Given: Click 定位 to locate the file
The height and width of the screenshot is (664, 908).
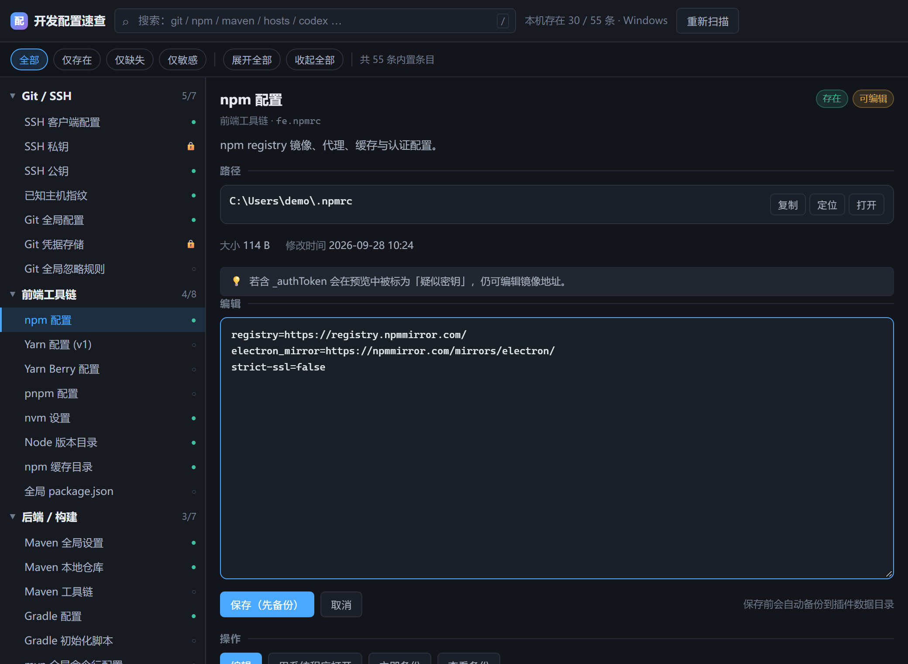Looking at the screenshot, I should (x=827, y=205).
